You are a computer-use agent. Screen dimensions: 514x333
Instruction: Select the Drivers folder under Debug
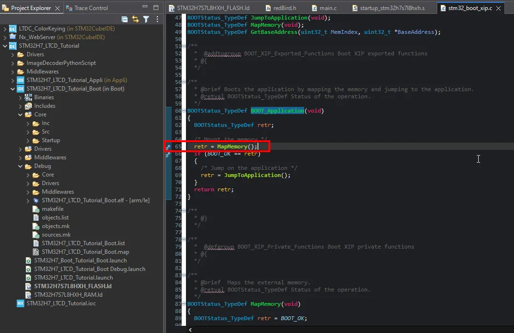pyautogui.click(x=51, y=183)
